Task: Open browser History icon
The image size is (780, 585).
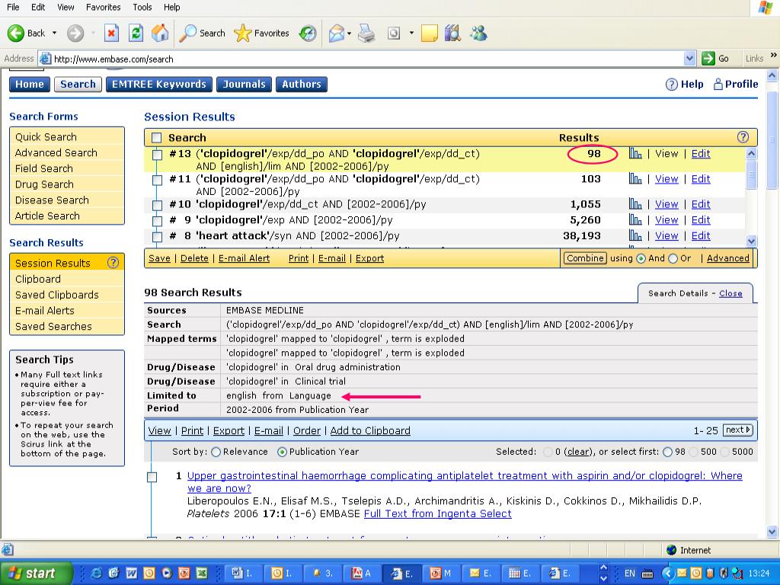Action: (x=308, y=34)
